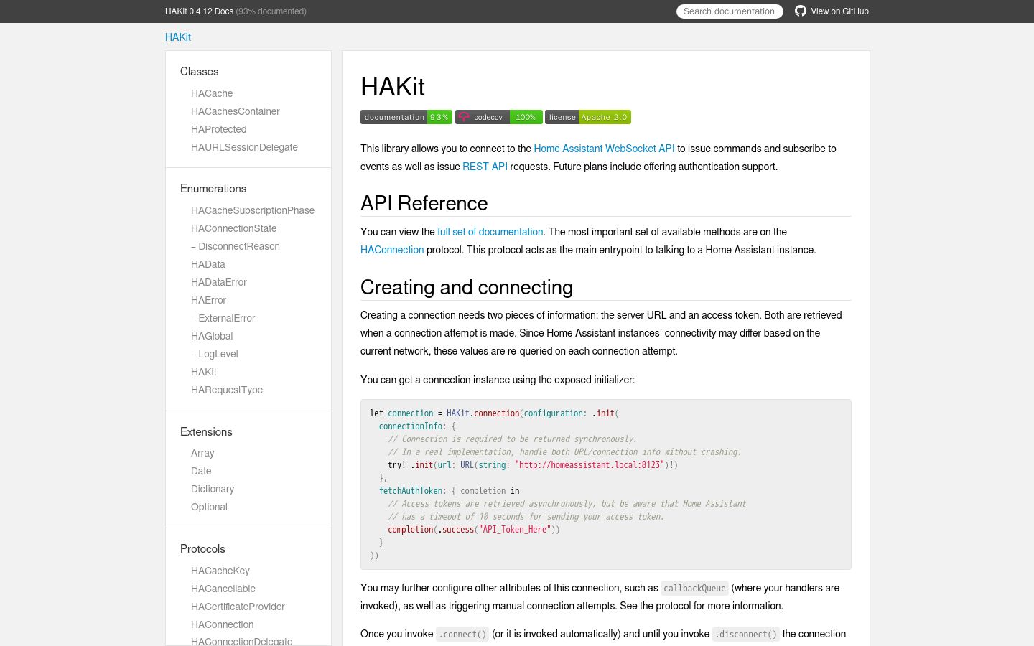Click the callbackQueue inline code

click(x=694, y=589)
